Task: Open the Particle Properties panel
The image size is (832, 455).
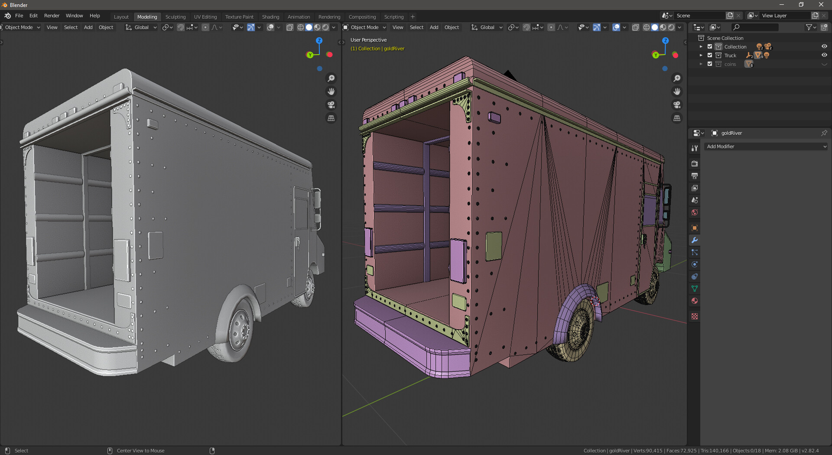Action: [694, 252]
